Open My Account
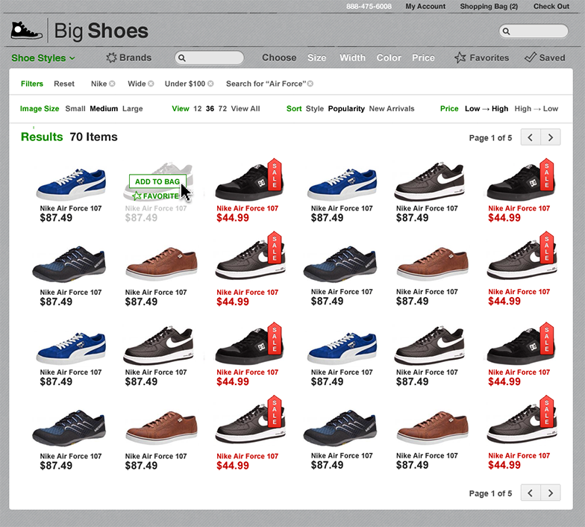The width and height of the screenshot is (585, 527). (425, 6)
